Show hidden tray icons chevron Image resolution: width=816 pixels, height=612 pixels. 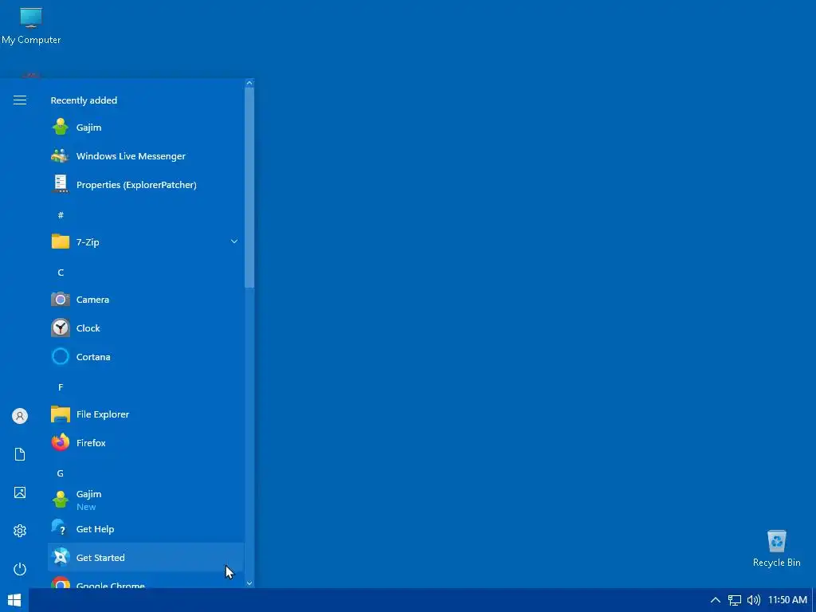(x=716, y=600)
